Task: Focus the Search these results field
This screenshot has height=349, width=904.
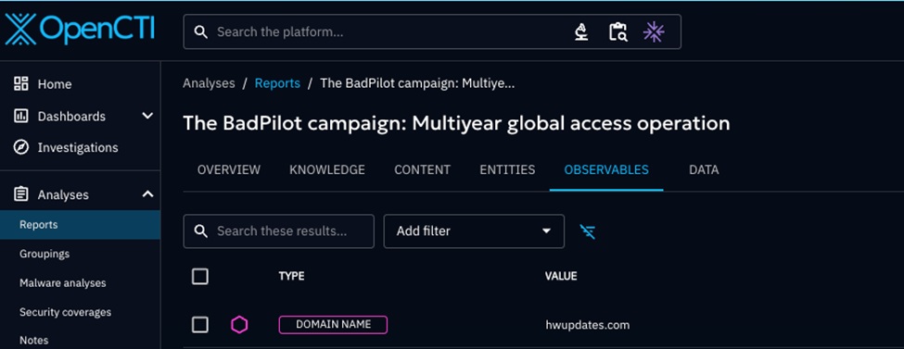Action: (x=278, y=231)
